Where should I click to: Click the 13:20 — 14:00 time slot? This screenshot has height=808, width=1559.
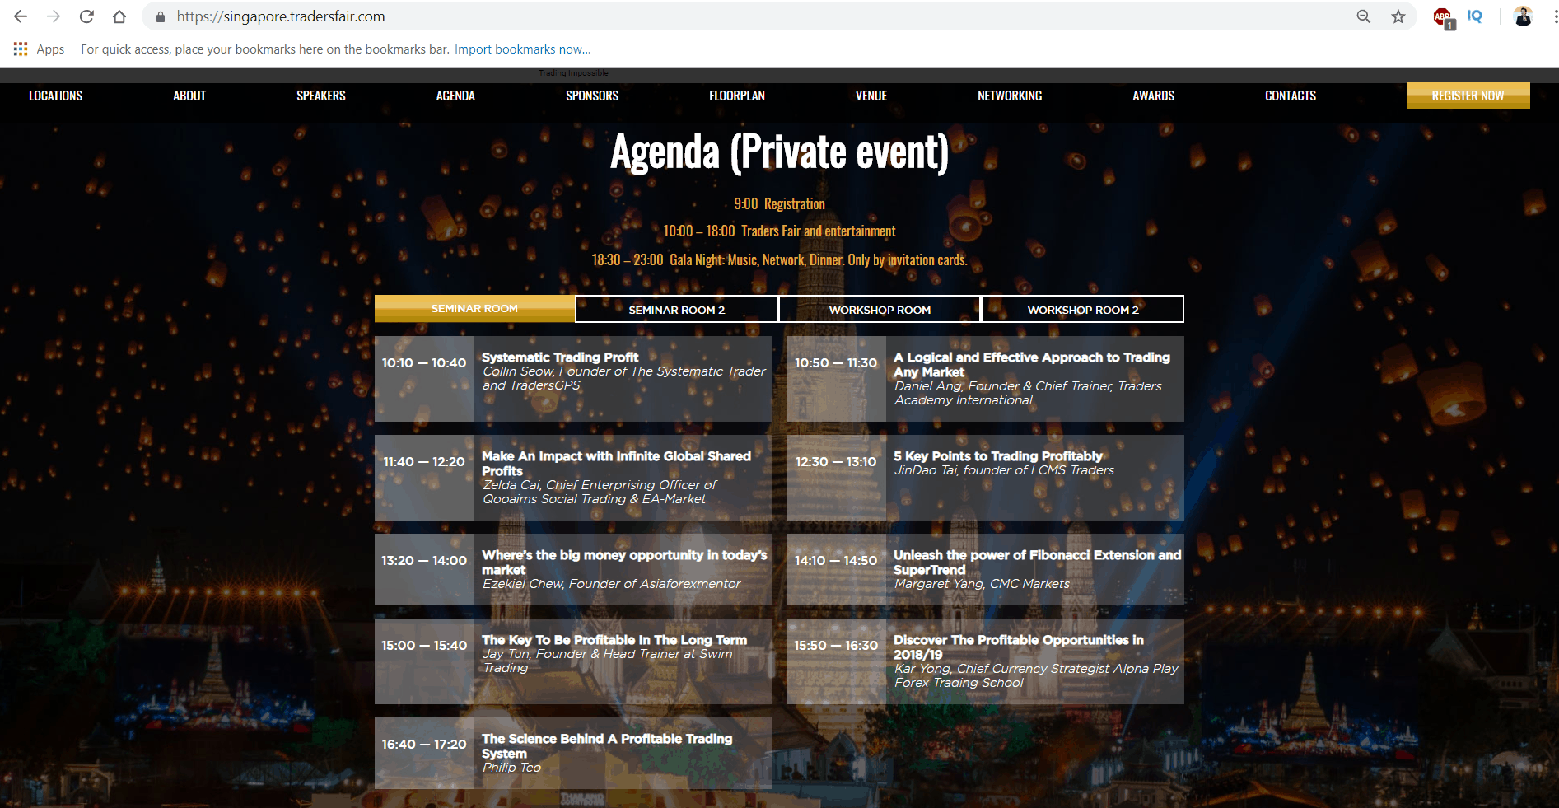(x=424, y=561)
